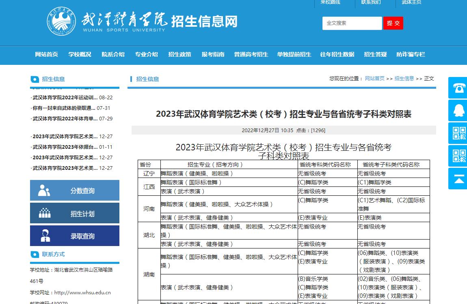This screenshot has width=467, height=304.
Task: Click the 招生计划 button
Action: pos(75,213)
